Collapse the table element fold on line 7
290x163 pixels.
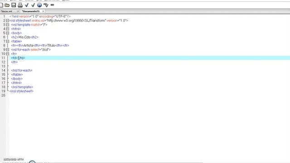(x=8, y=41)
